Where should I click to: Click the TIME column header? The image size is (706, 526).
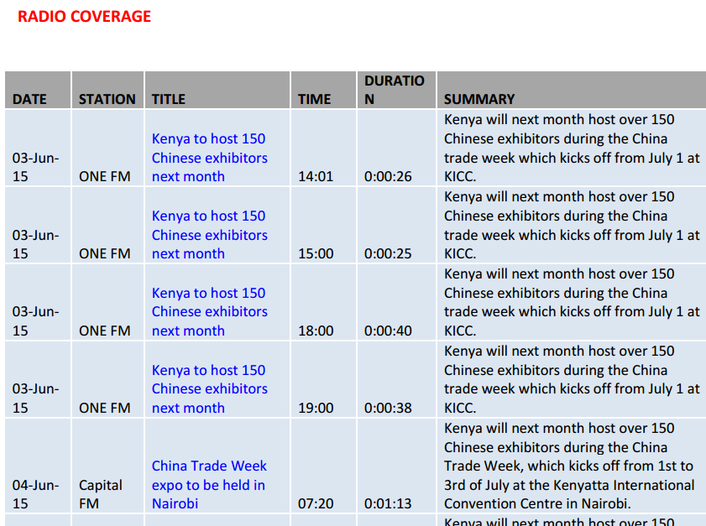pos(314,99)
